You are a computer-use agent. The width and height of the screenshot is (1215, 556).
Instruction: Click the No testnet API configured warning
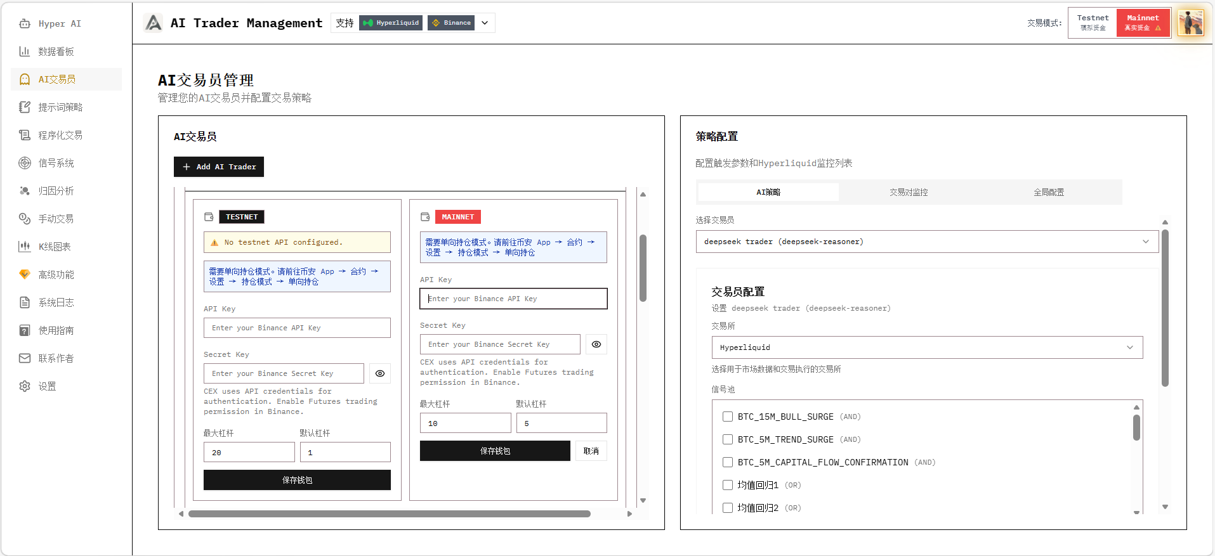click(297, 242)
